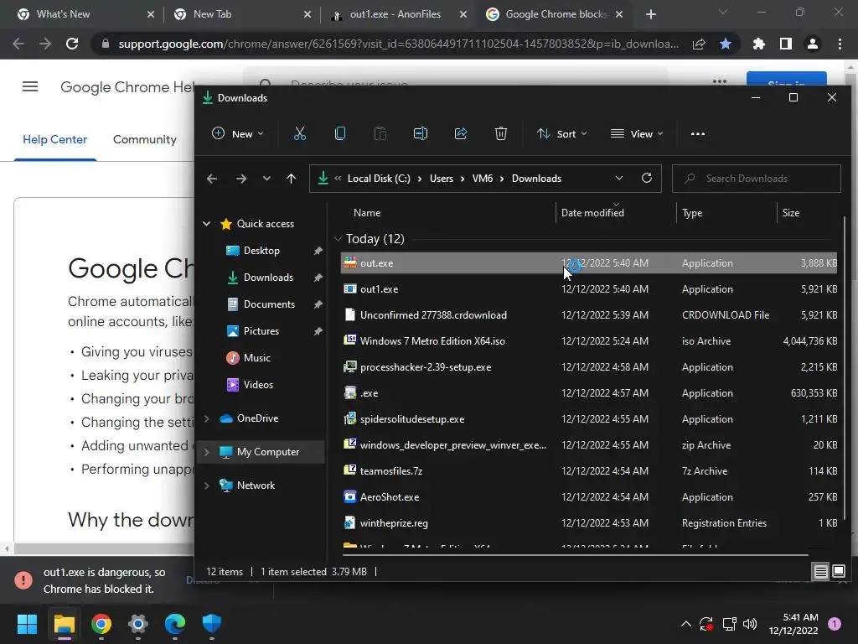Click the Delete trash icon in Explorer toolbar
The width and height of the screenshot is (858, 644).
[501, 133]
